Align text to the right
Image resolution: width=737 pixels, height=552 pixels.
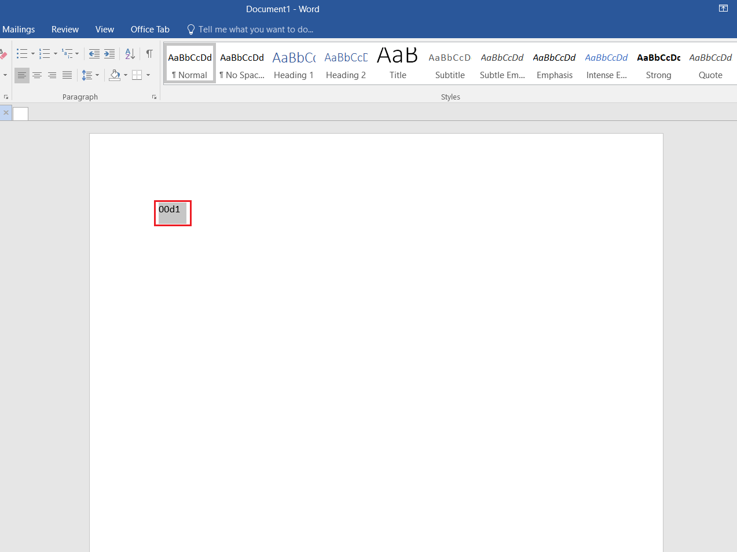pyautogui.click(x=52, y=75)
